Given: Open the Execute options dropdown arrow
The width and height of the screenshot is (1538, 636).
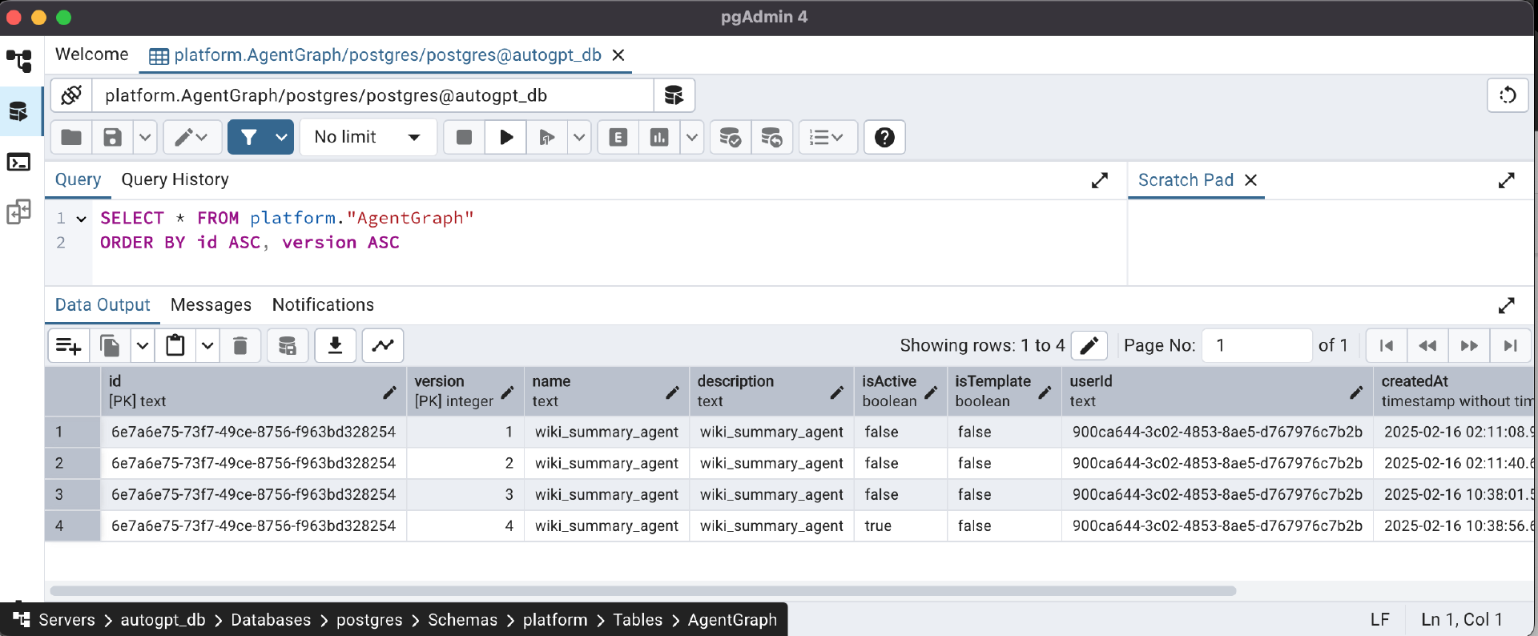Looking at the screenshot, I should [x=579, y=137].
